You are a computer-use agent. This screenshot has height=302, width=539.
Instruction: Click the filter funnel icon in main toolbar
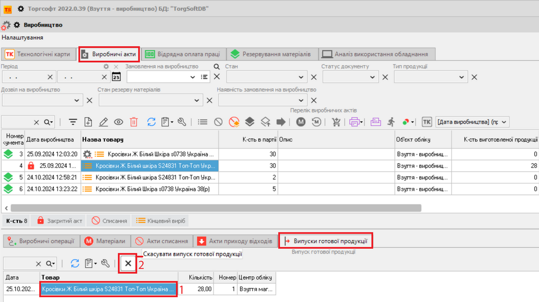pos(73,122)
